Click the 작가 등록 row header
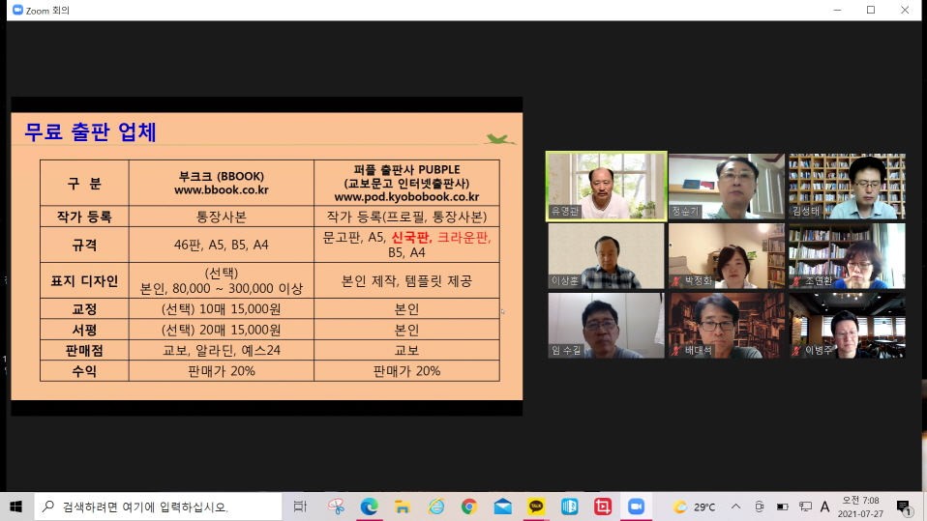Screen dimensions: 927x521 tap(84, 217)
